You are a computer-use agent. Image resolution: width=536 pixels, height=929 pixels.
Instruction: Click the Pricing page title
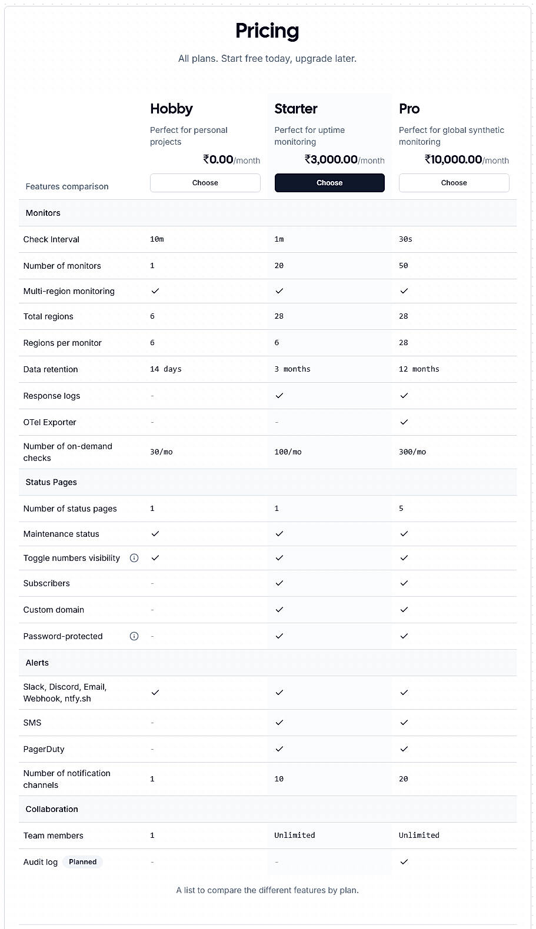267,31
